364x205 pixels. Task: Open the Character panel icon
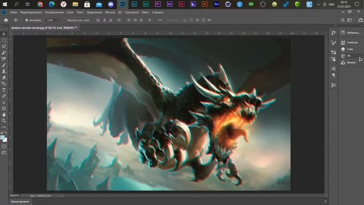pyautogui.click(x=334, y=69)
